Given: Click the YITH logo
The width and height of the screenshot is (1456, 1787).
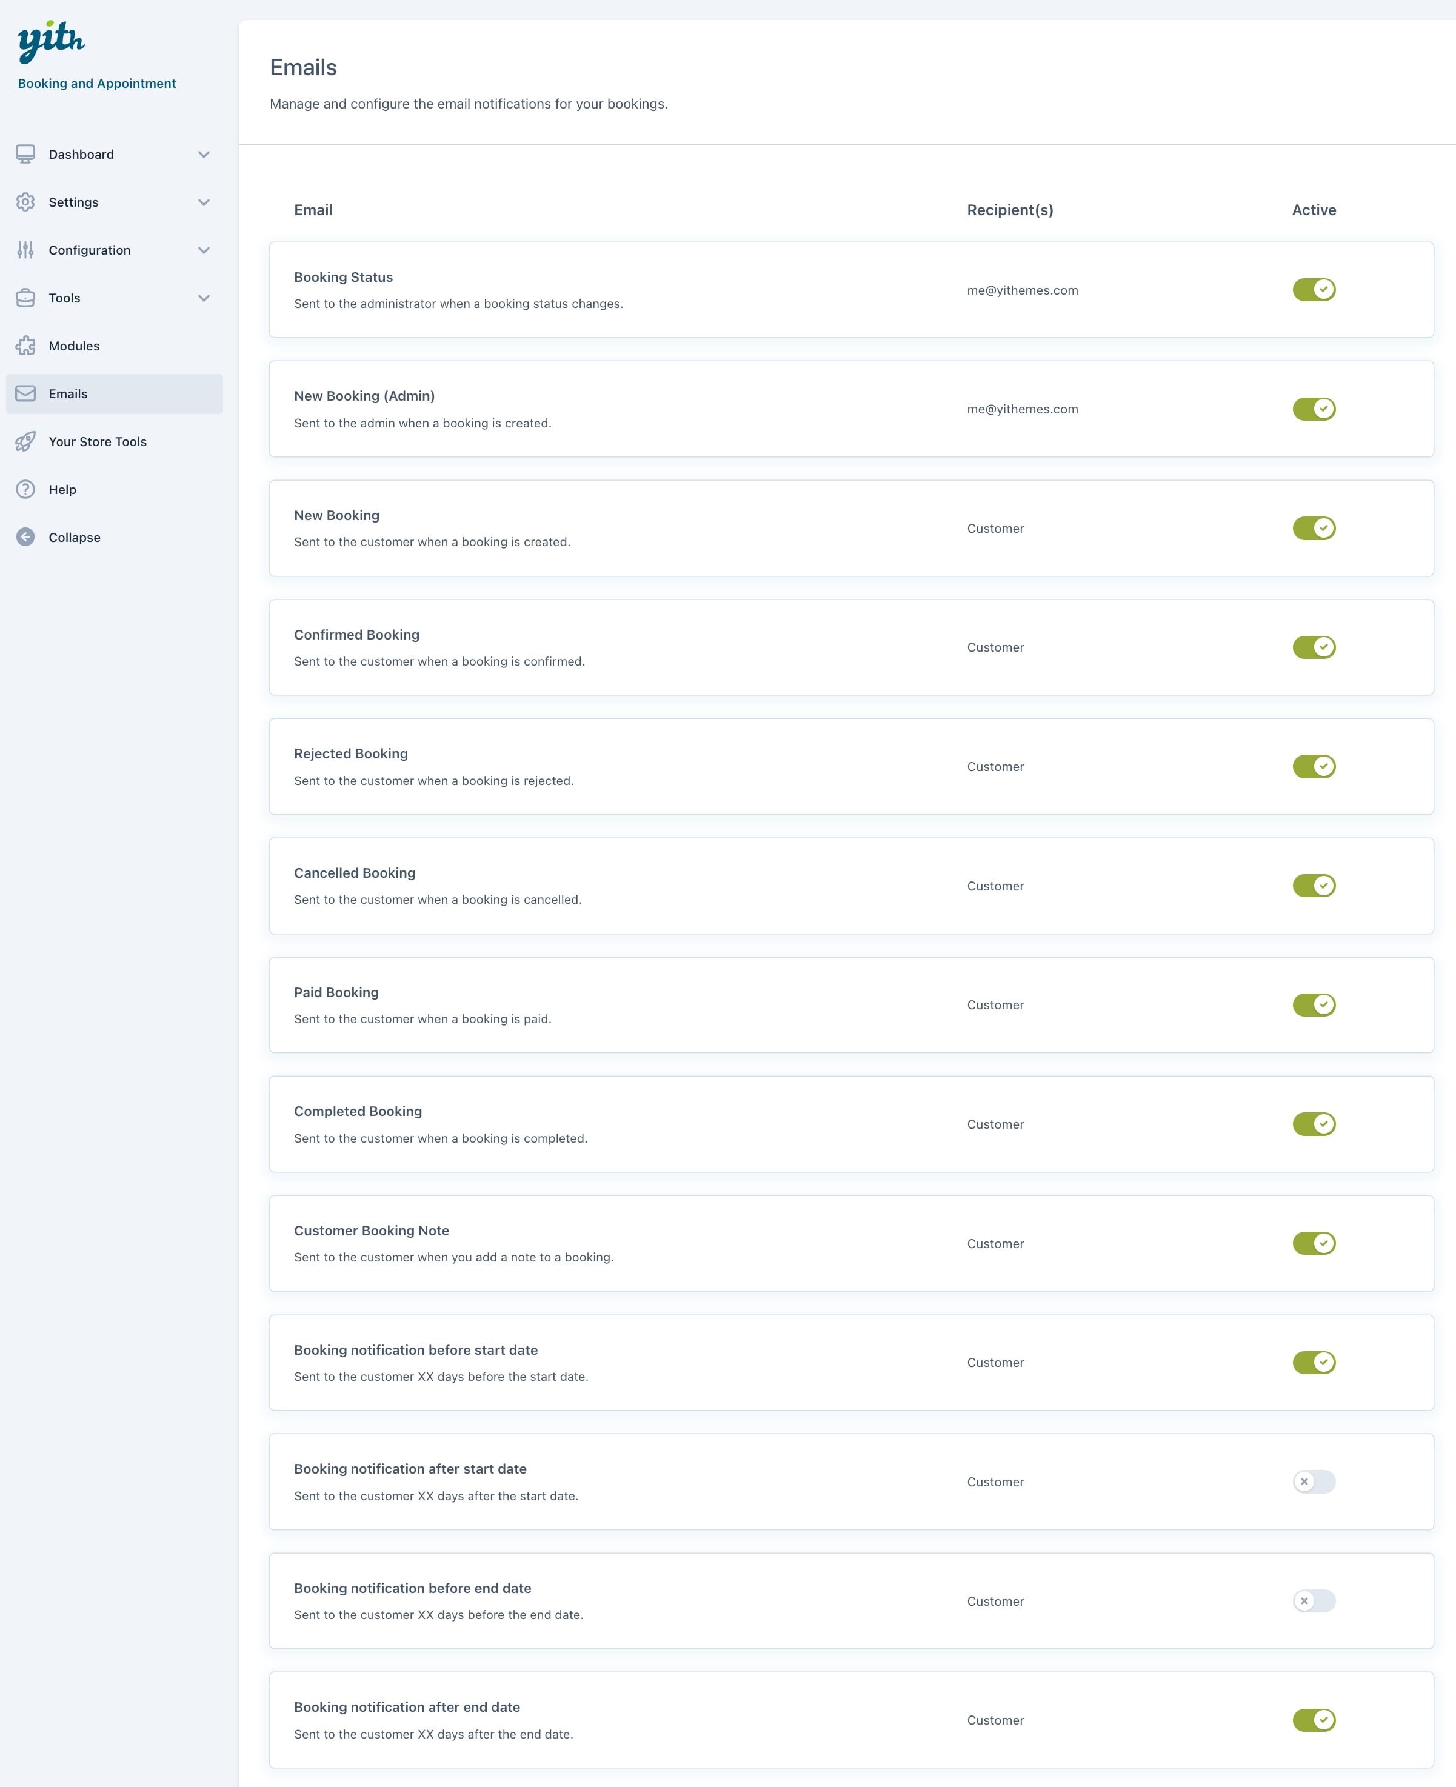Looking at the screenshot, I should (51, 41).
